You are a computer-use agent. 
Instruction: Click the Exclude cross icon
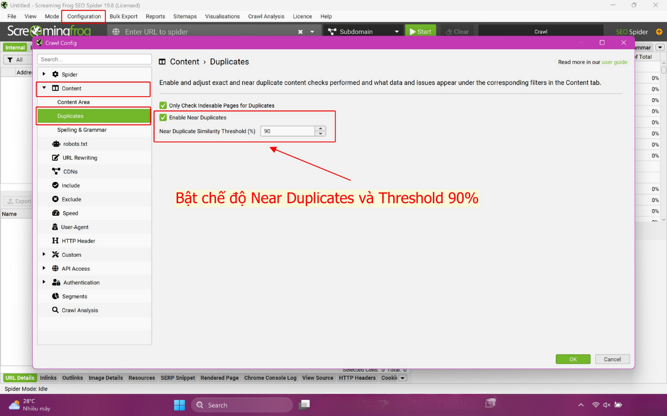coord(56,199)
